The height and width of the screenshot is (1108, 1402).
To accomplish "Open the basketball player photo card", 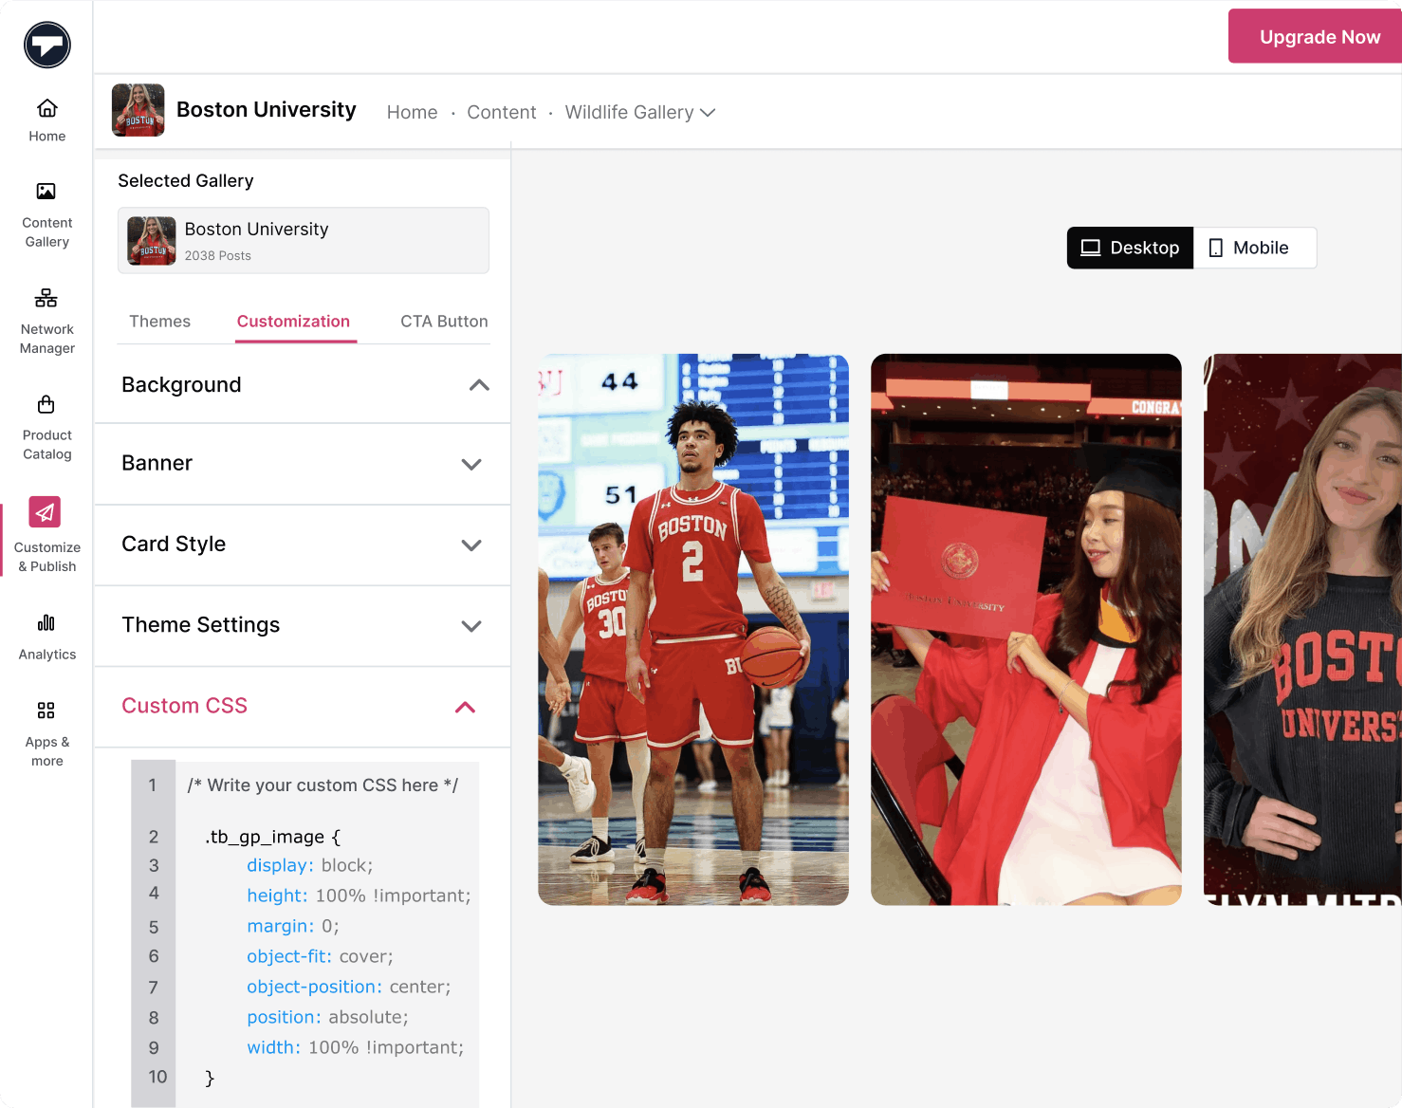I will click(x=693, y=629).
